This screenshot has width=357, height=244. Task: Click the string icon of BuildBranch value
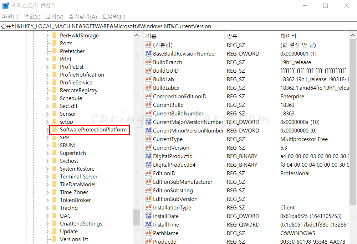148,62
